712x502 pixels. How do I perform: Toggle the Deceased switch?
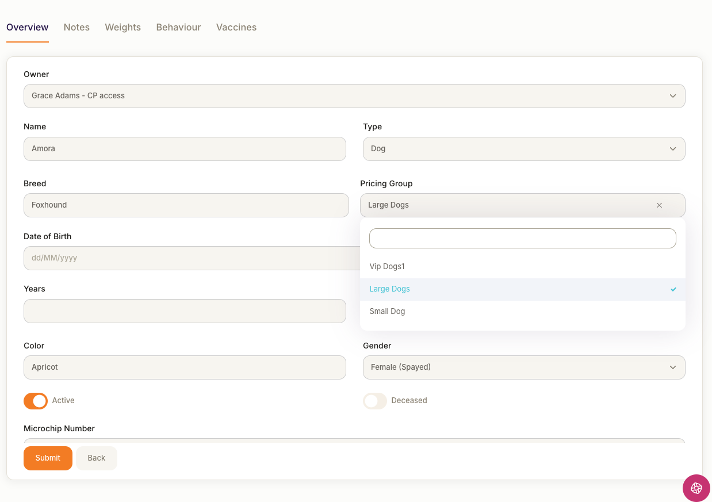(x=375, y=401)
